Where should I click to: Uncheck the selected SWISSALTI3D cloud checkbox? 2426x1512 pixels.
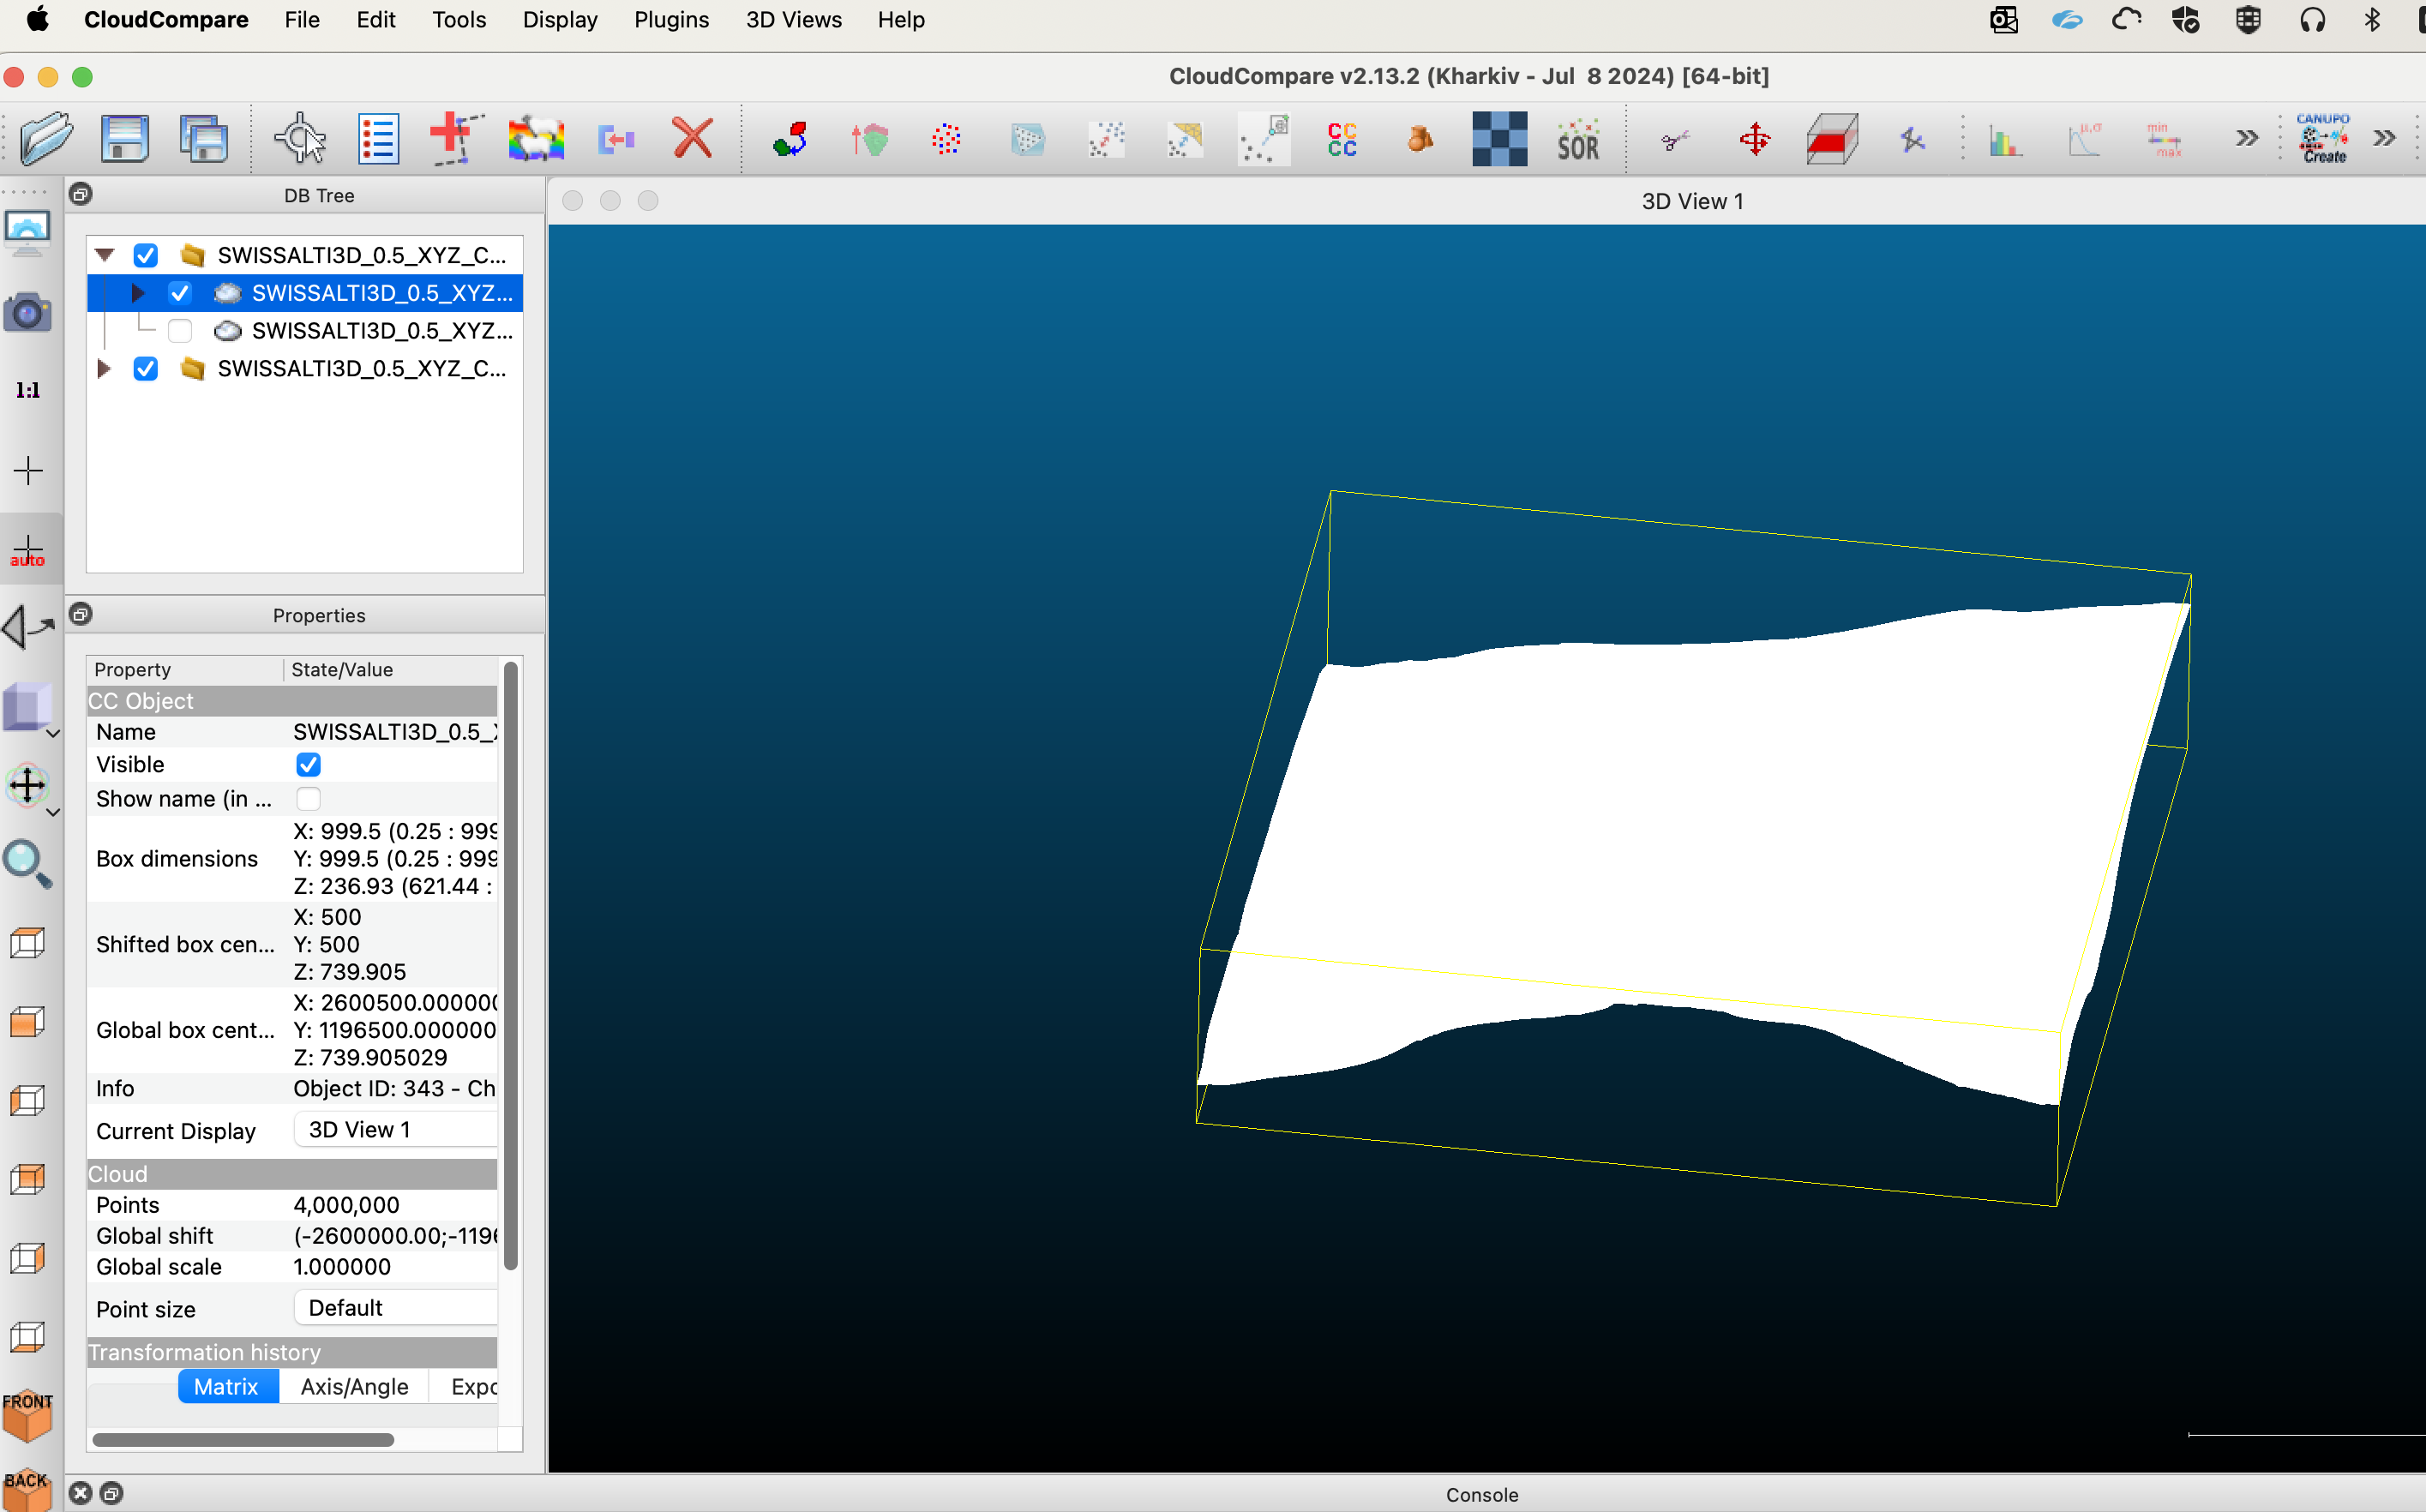tap(180, 293)
